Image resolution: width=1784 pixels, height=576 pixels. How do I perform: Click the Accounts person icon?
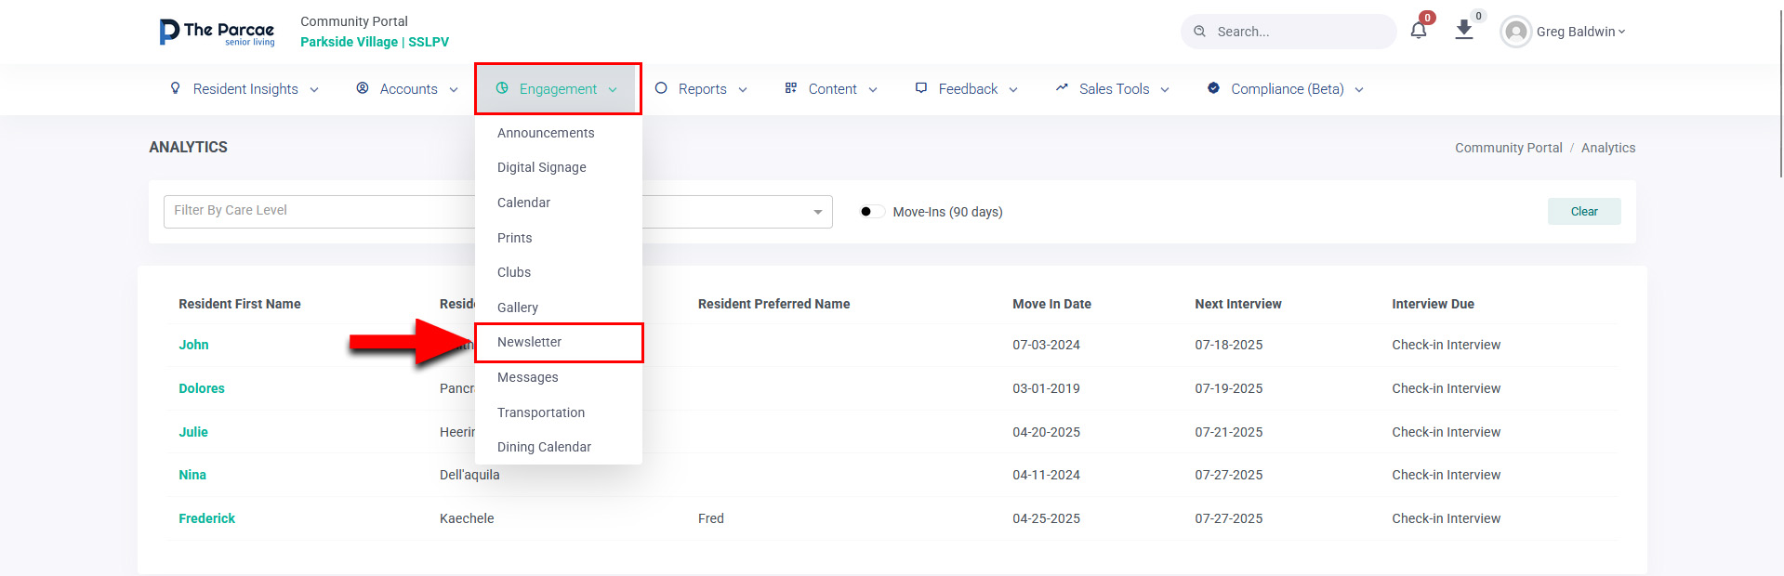pyautogui.click(x=363, y=88)
